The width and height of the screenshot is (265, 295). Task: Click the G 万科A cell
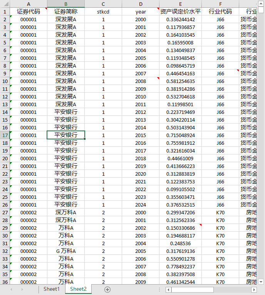[66, 251]
